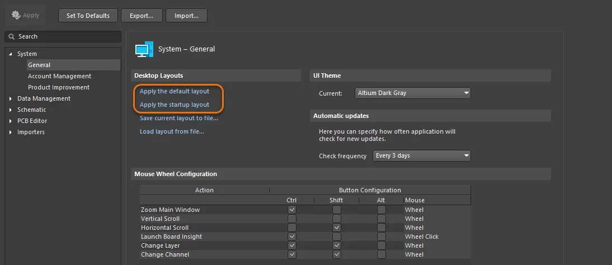Click the Set To Defaults button

[88, 16]
